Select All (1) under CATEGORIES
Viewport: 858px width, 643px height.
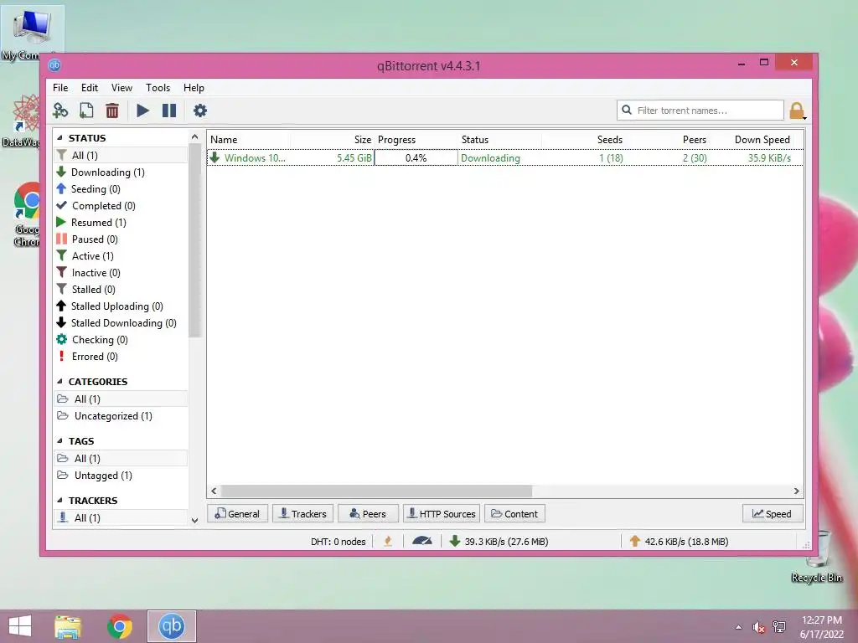click(121, 399)
